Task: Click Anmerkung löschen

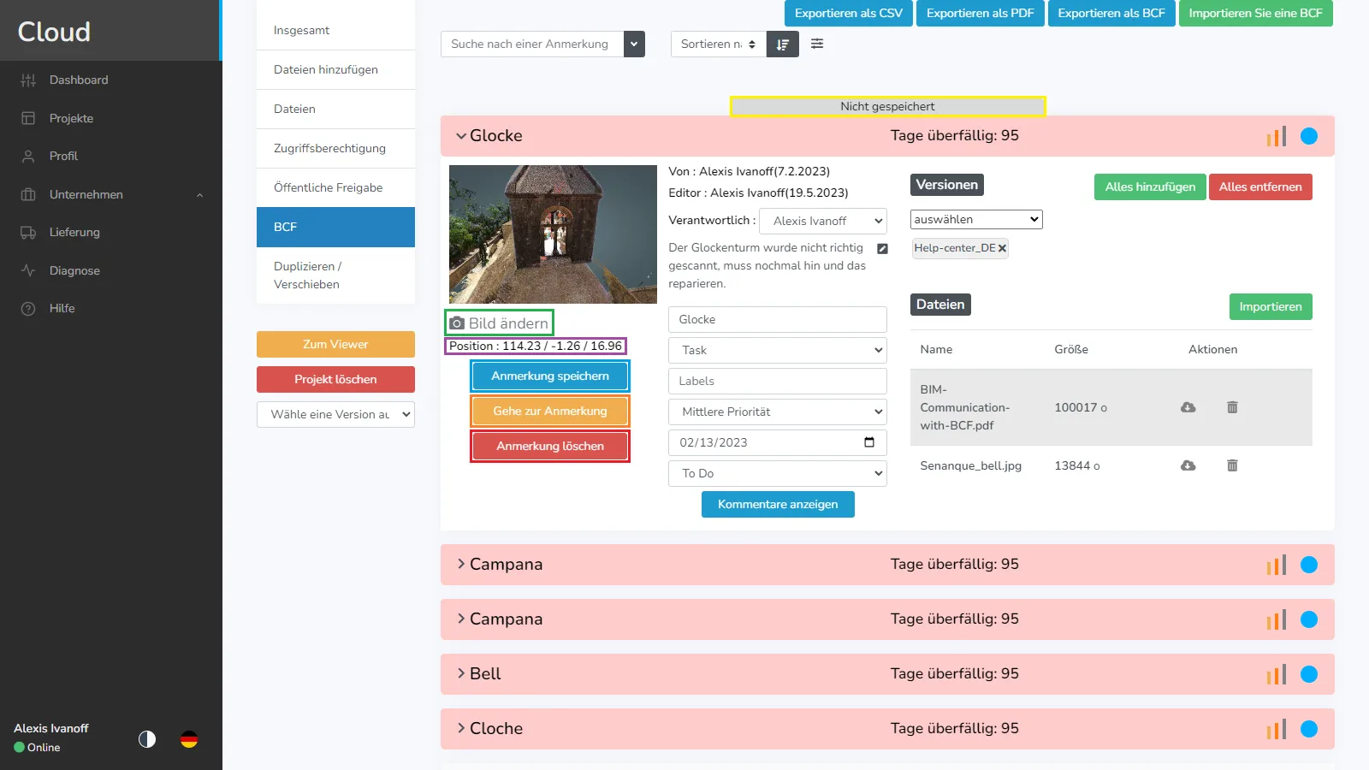Action: tap(550, 446)
